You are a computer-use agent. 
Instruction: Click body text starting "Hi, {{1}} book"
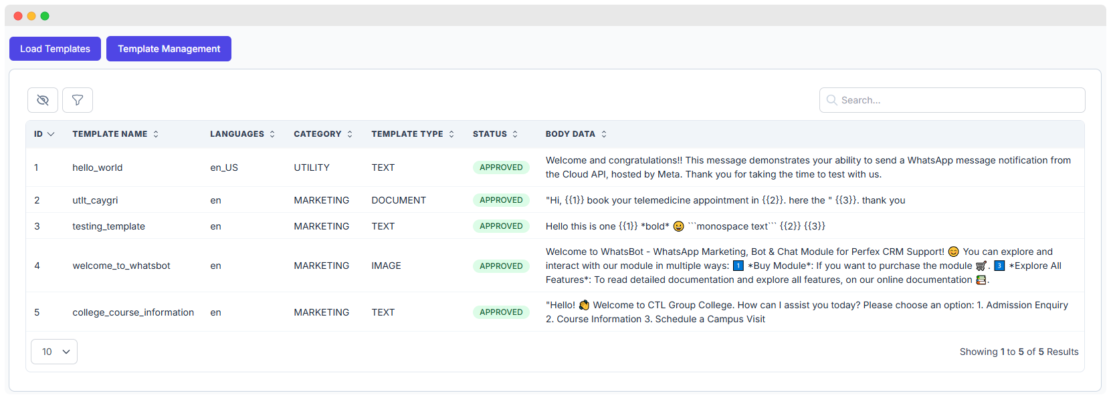point(725,200)
